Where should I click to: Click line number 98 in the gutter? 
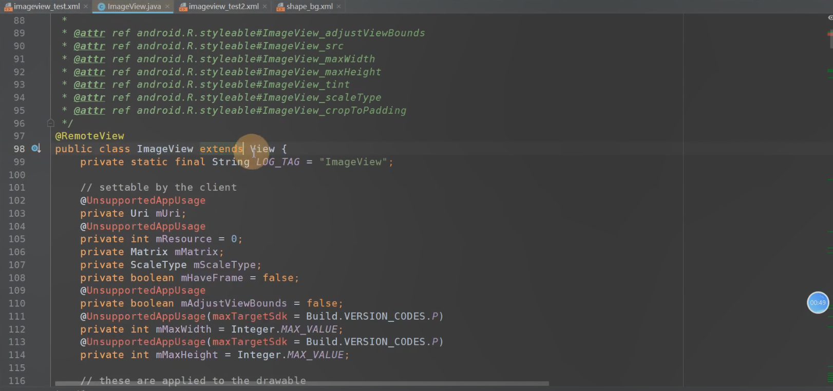19,149
